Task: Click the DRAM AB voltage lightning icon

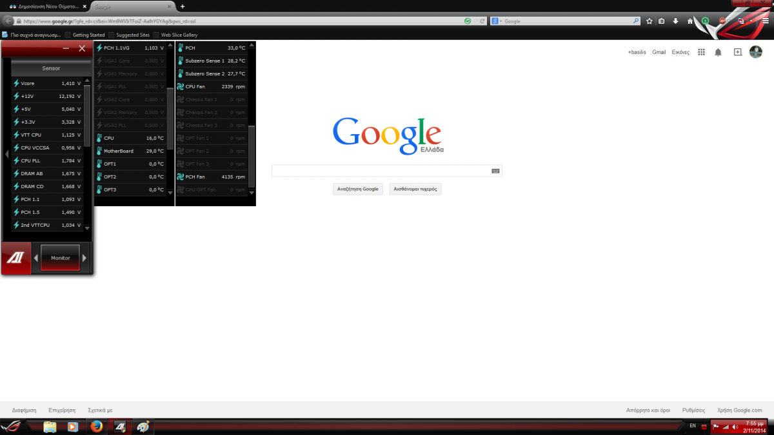Action: (16, 173)
